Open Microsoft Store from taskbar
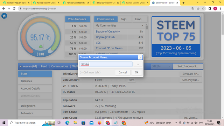Viewport: 224px width, 126px height. click(x=83, y=123)
